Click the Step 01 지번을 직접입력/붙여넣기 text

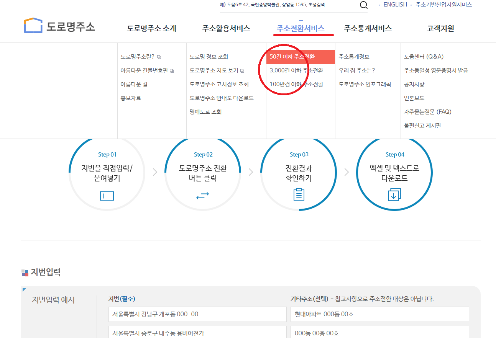point(107,173)
